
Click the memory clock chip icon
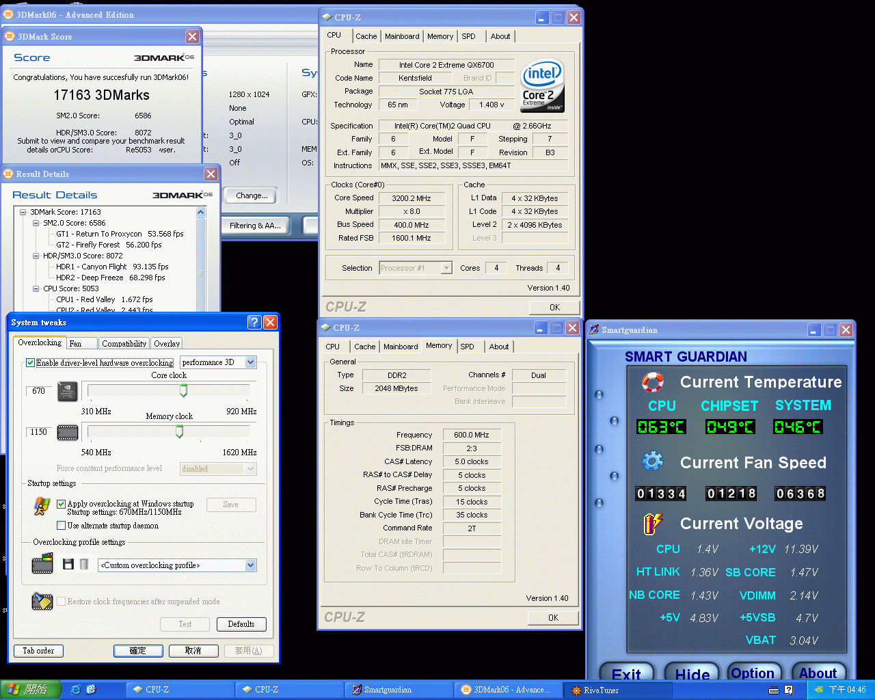(68, 432)
